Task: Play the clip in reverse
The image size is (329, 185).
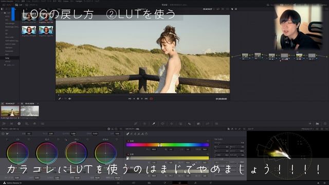Action: click(134, 99)
